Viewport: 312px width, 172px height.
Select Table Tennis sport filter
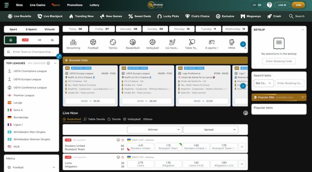tap(191, 44)
